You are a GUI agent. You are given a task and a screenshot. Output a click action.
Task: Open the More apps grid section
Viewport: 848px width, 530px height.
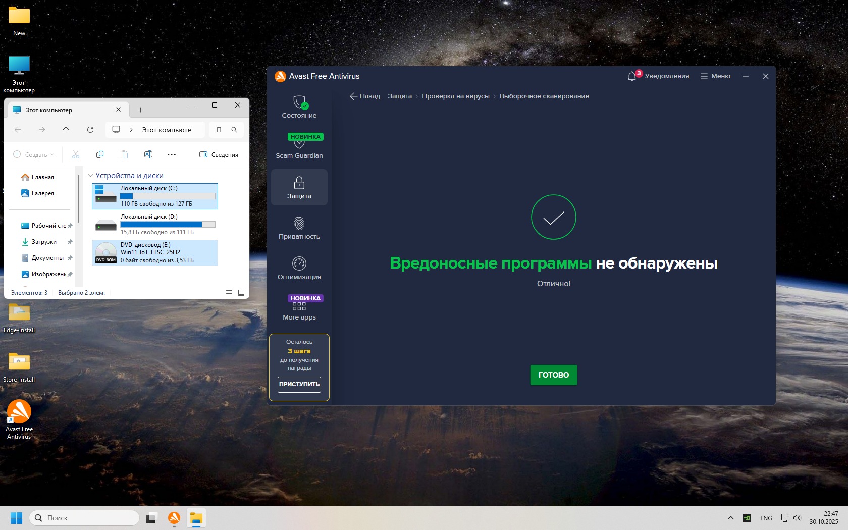pyautogui.click(x=299, y=308)
